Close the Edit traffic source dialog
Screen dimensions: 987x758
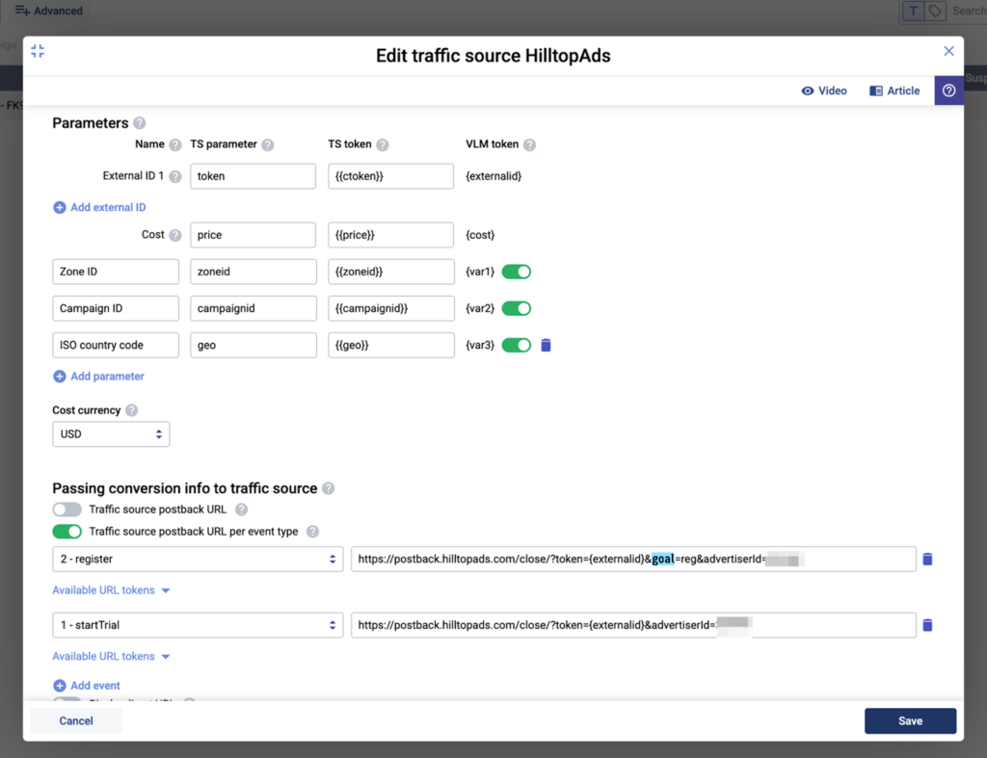pos(948,51)
